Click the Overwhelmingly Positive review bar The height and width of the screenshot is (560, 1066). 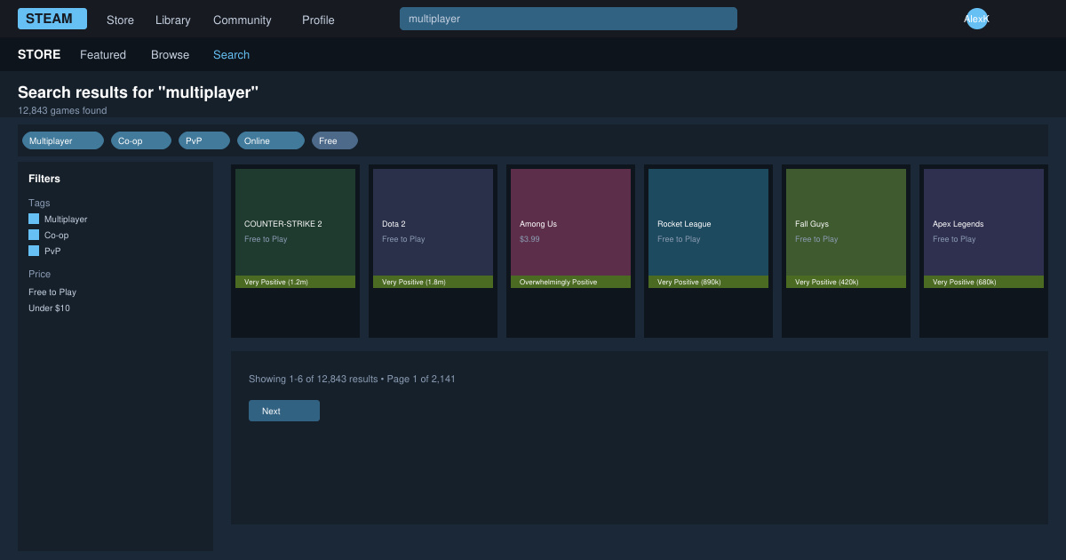[570, 282]
